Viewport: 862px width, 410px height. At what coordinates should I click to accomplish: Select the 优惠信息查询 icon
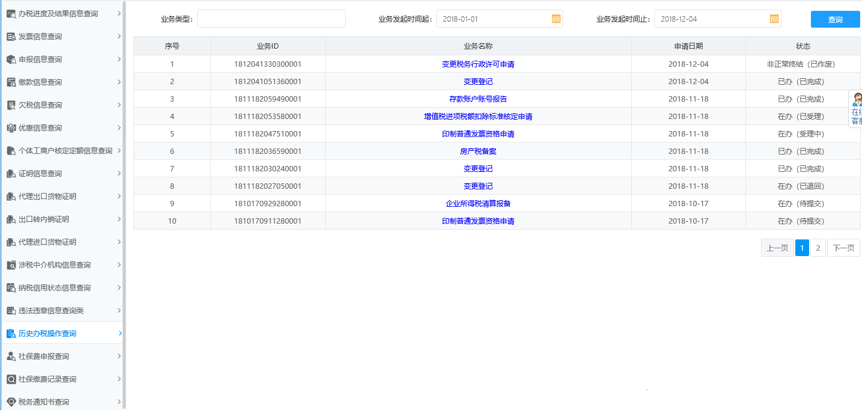coord(11,127)
